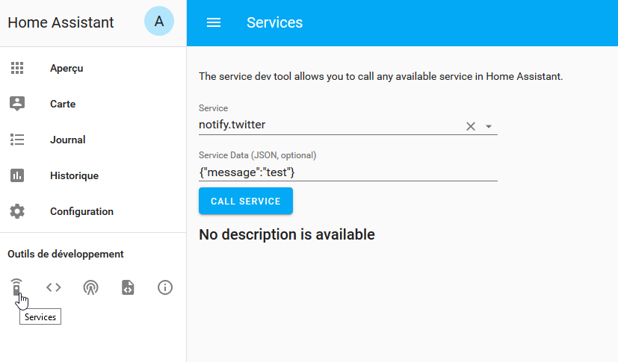The image size is (618, 362).
Task: Open the Journal sidebar item
Action: (x=67, y=140)
